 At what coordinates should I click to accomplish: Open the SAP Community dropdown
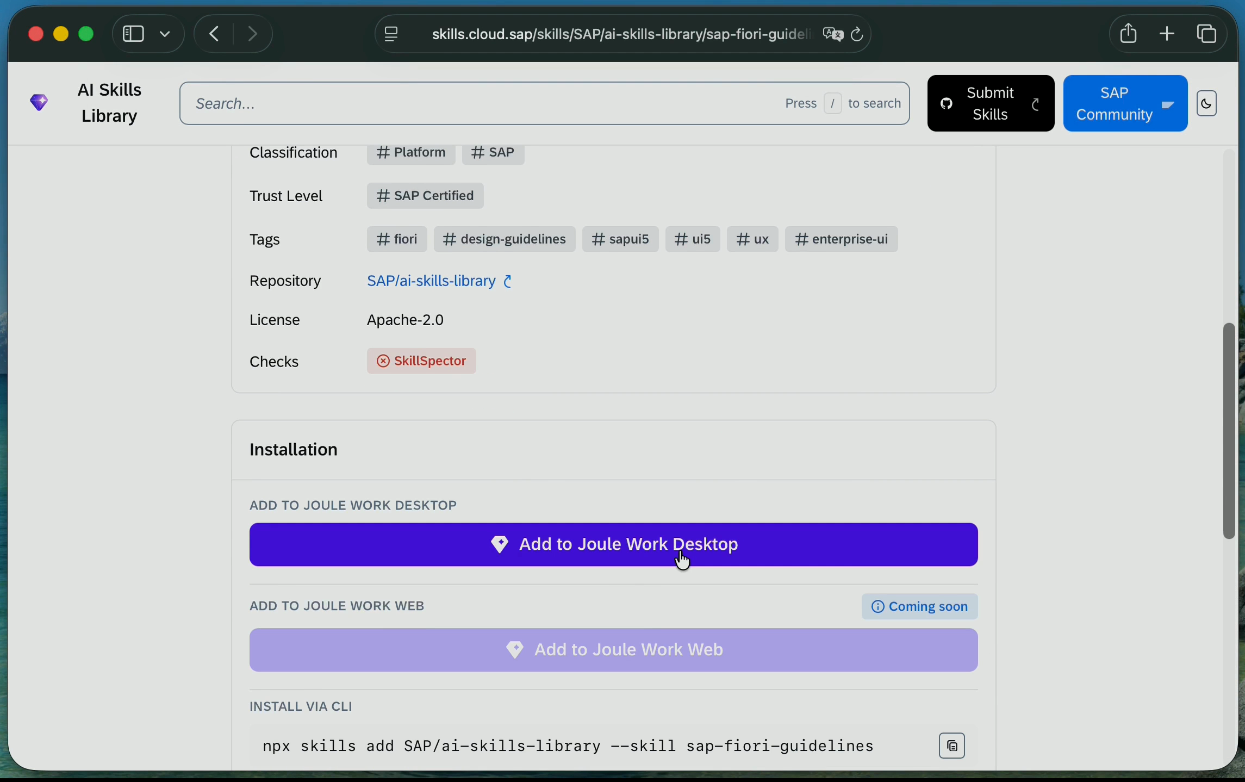point(1125,103)
